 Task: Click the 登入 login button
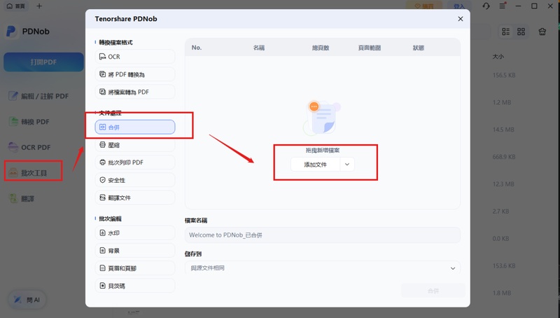click(x=459, y=6)
